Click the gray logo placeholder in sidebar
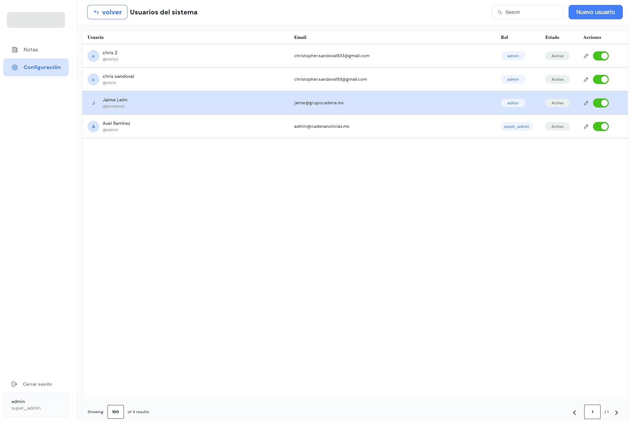This screenshot has width=629, height=421. click(36, 20)
